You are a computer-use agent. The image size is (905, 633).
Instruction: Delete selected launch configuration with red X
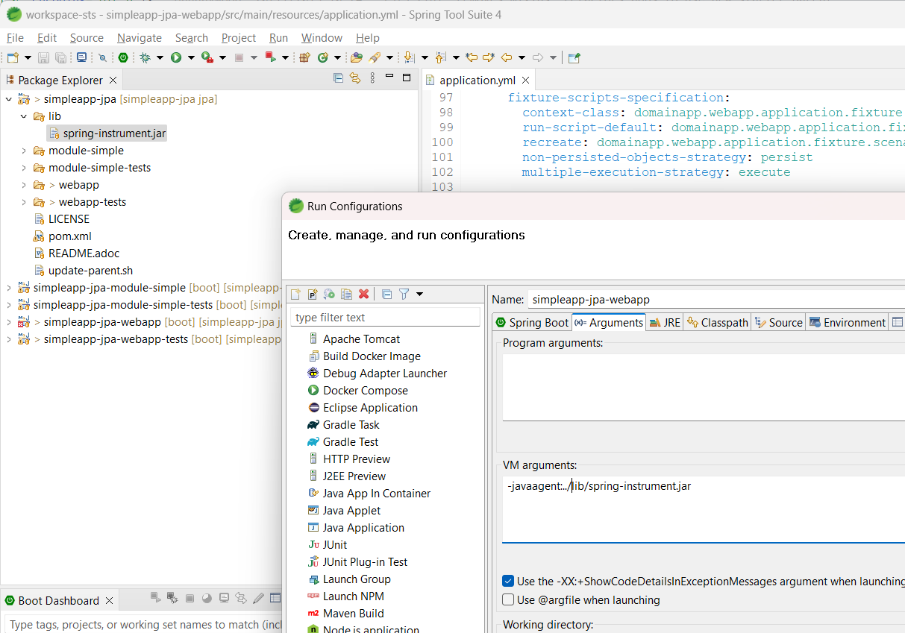tap(364, 295)
